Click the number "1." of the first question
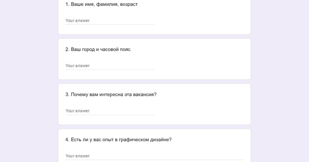The height and width of the screenshot is (162, 309). point(67,4)
